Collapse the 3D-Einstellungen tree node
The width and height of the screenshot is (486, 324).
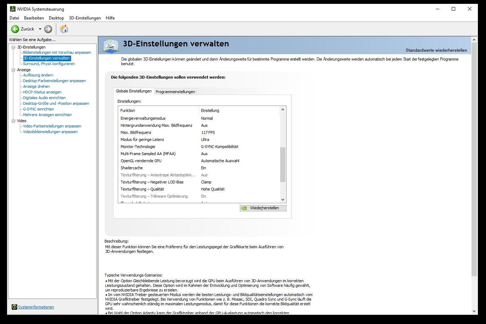(x=13, y=47)
